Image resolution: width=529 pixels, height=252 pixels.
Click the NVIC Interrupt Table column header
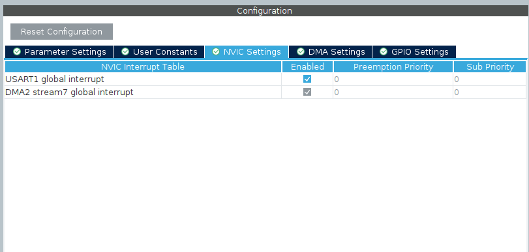click(143, 66)
